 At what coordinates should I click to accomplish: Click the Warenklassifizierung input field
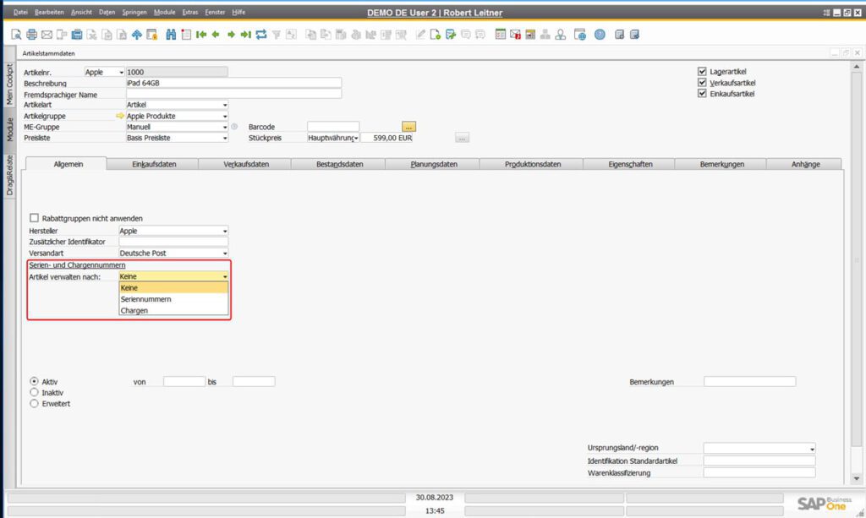[x=759, y=472]
